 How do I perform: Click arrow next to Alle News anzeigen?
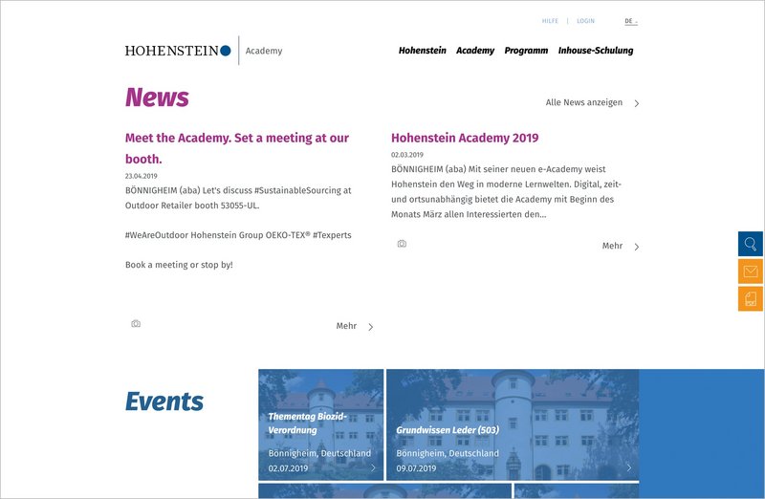[x=637, y=103]
